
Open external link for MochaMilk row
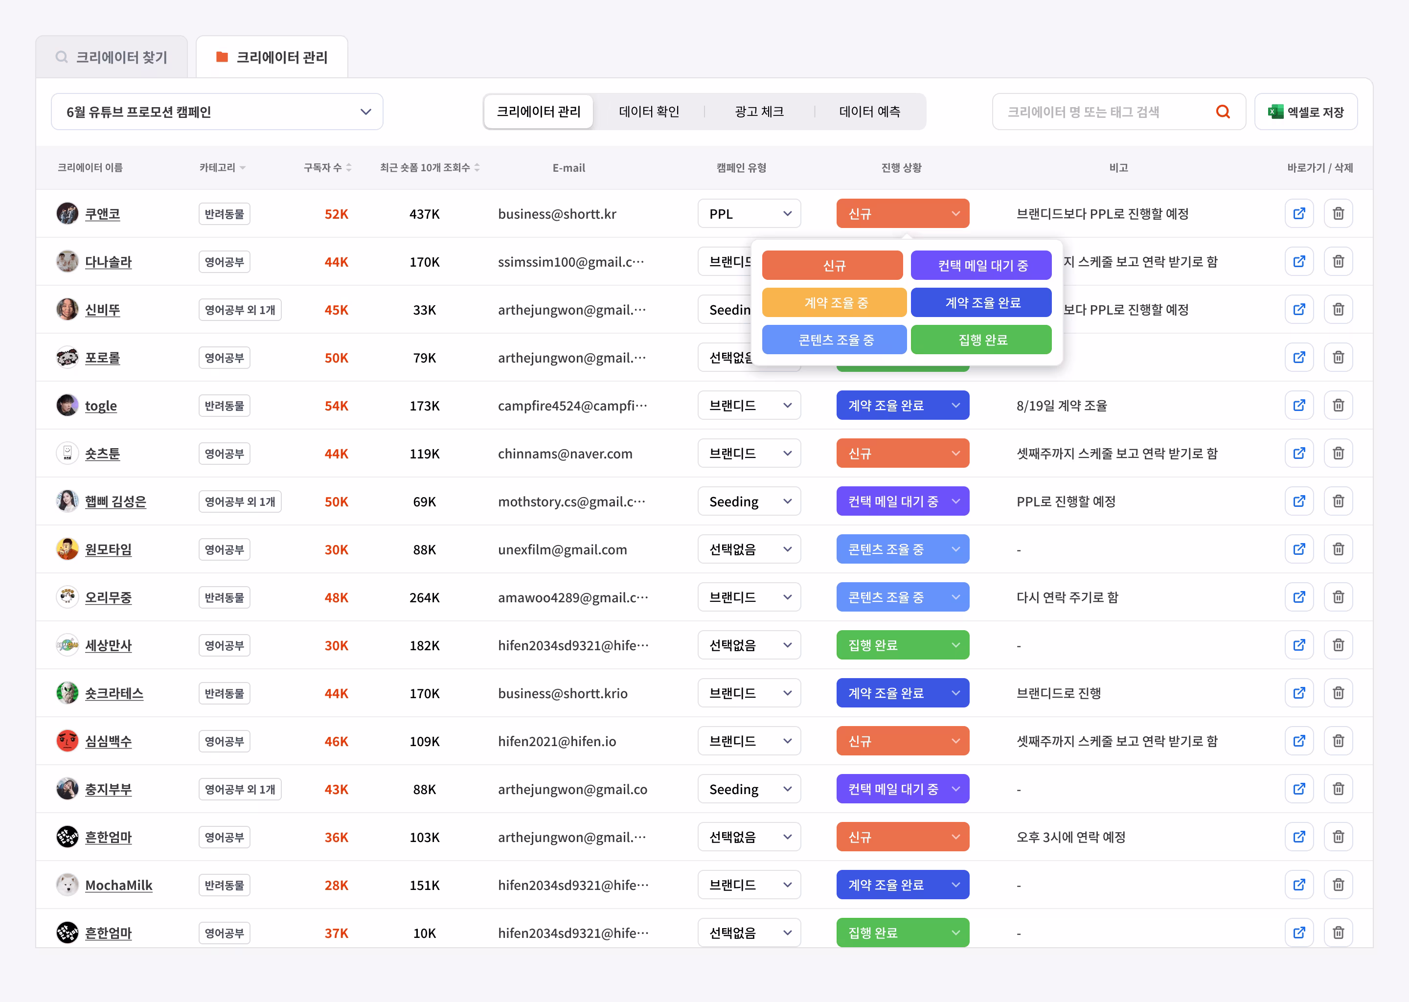click(1298, 885)
